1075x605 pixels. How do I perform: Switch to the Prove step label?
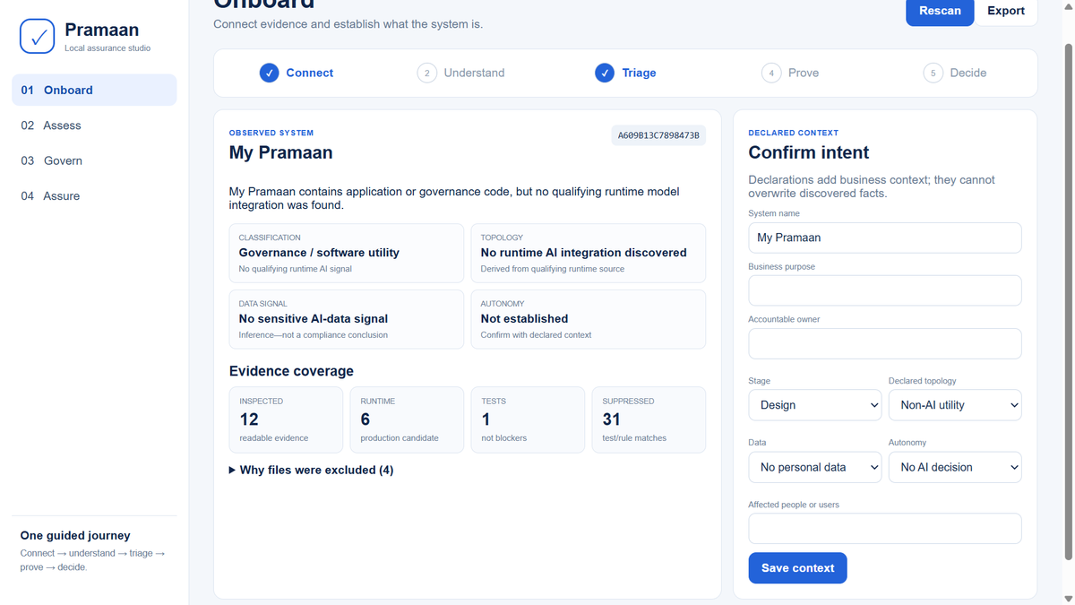(804, 73)
